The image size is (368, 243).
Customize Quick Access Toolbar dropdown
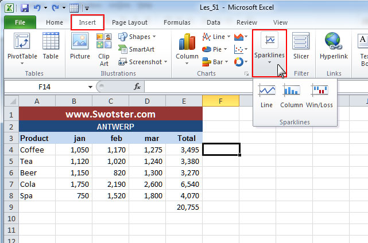click(87, 9)
